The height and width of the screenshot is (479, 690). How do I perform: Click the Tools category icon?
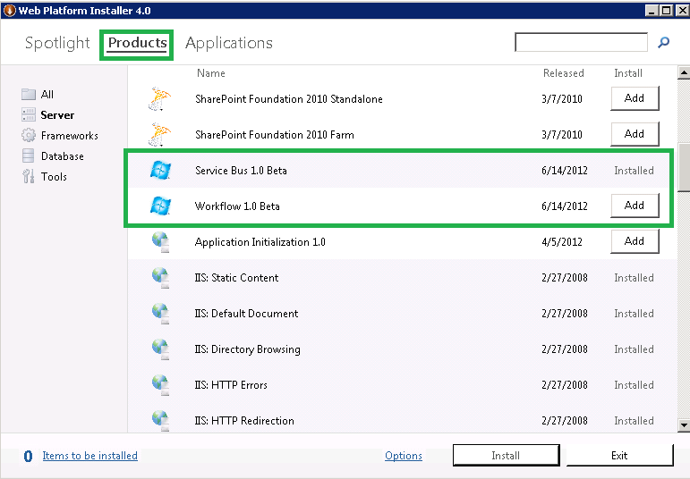tap(28, 176)
